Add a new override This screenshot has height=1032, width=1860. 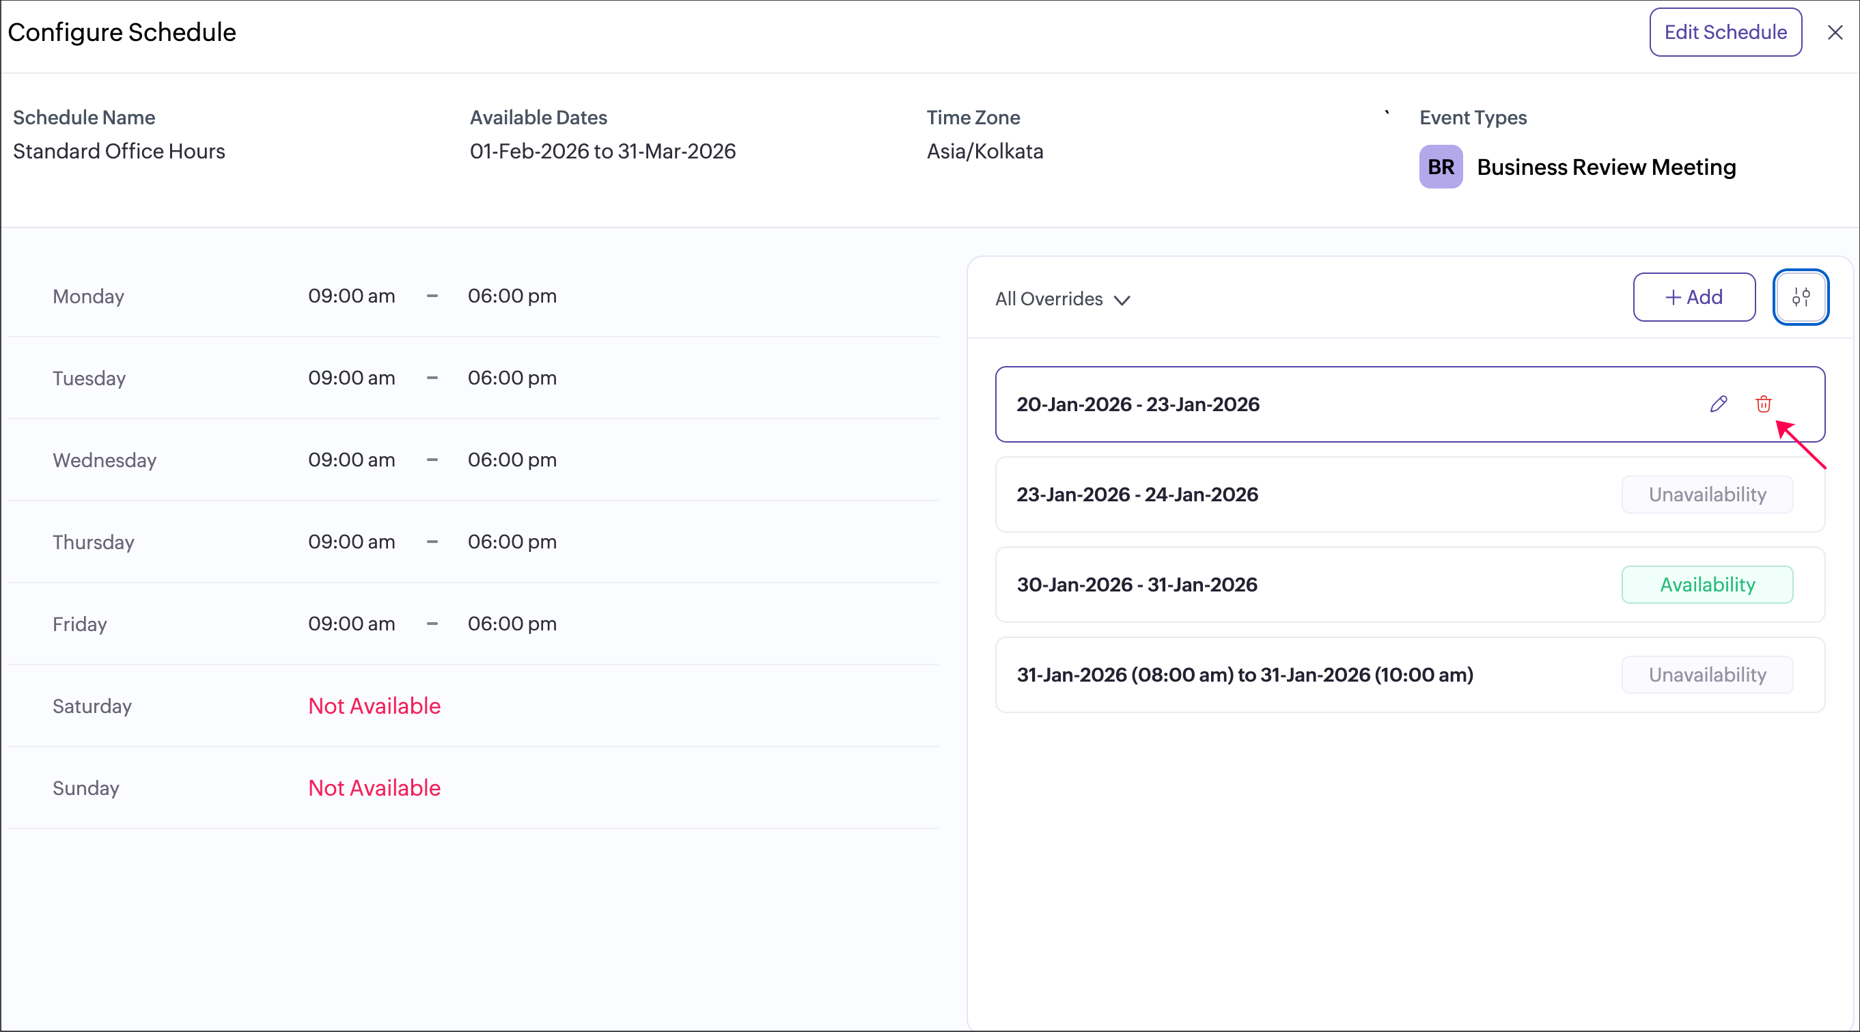pyautogui.click(x=1694, y=297)
